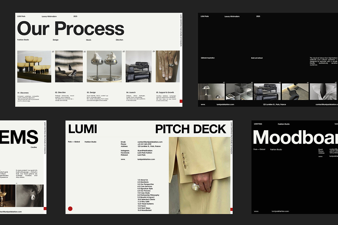Click "15.0 Moodboard" in contents list
338x225 pixels.
144,210
